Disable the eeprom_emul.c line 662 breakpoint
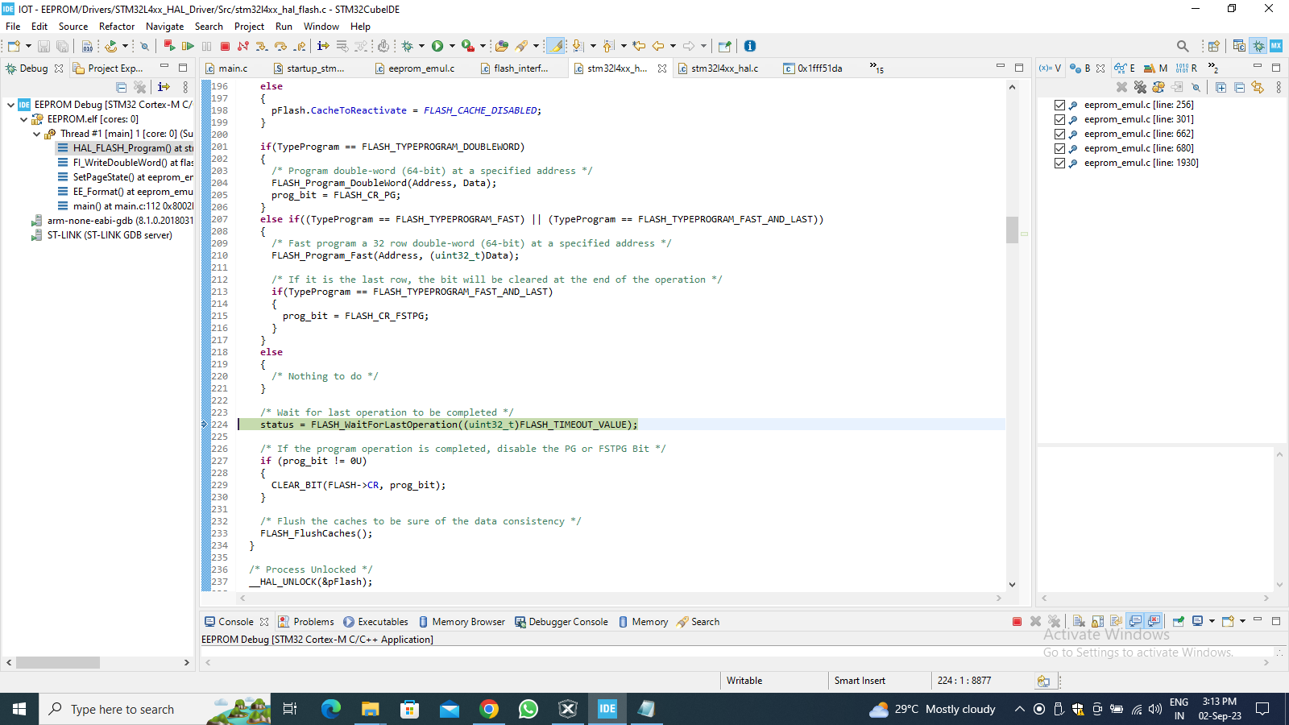The height and width of the screenshot is (725, 1289). click(1060, 134)
